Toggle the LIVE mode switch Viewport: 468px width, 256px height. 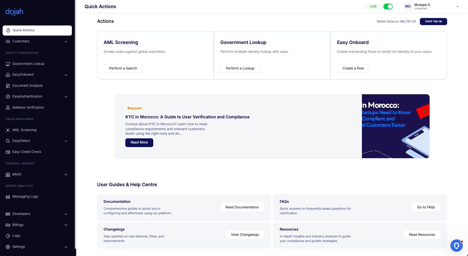tap(388, 7)
